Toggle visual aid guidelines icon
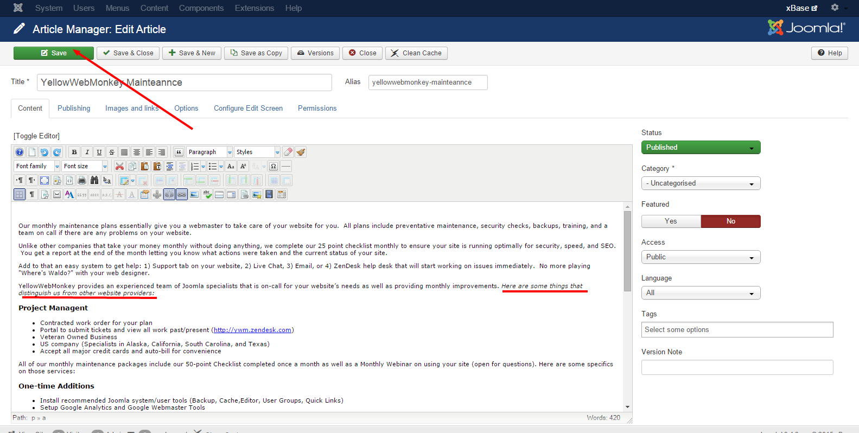 click(20, 194)
